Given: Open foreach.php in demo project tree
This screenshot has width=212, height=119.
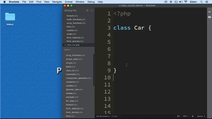Looking at the screenshot, I should point(72,104).
